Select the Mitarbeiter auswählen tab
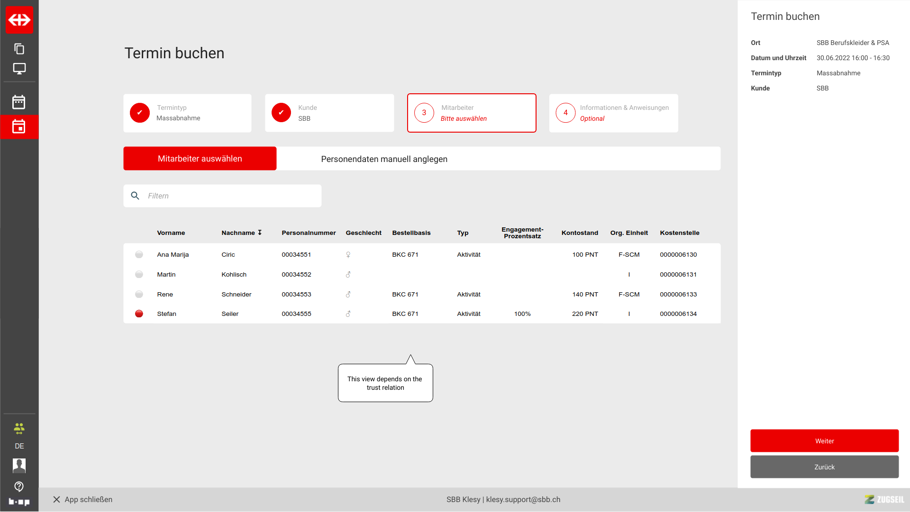 click(200, 159)
